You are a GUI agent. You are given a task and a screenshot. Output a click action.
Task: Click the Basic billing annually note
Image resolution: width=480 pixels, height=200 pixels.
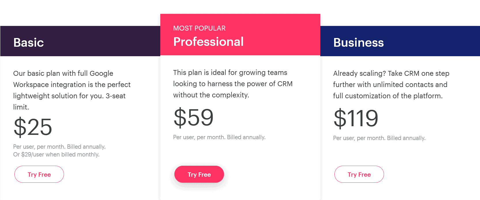pyautogui.click(x=59, y=147)
